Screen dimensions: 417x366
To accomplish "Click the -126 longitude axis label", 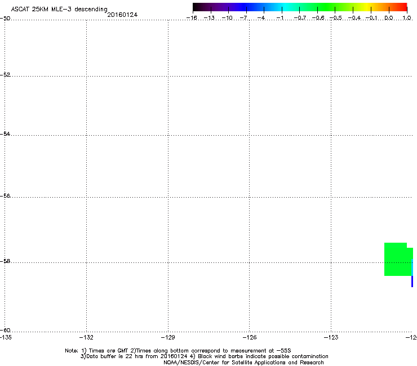I will pos(250,337).
